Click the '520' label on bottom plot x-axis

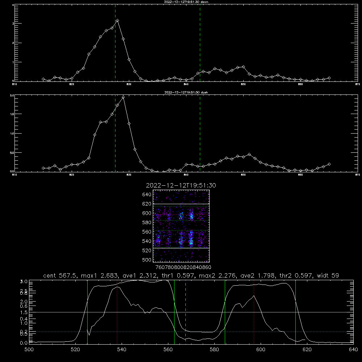[75, 350]
